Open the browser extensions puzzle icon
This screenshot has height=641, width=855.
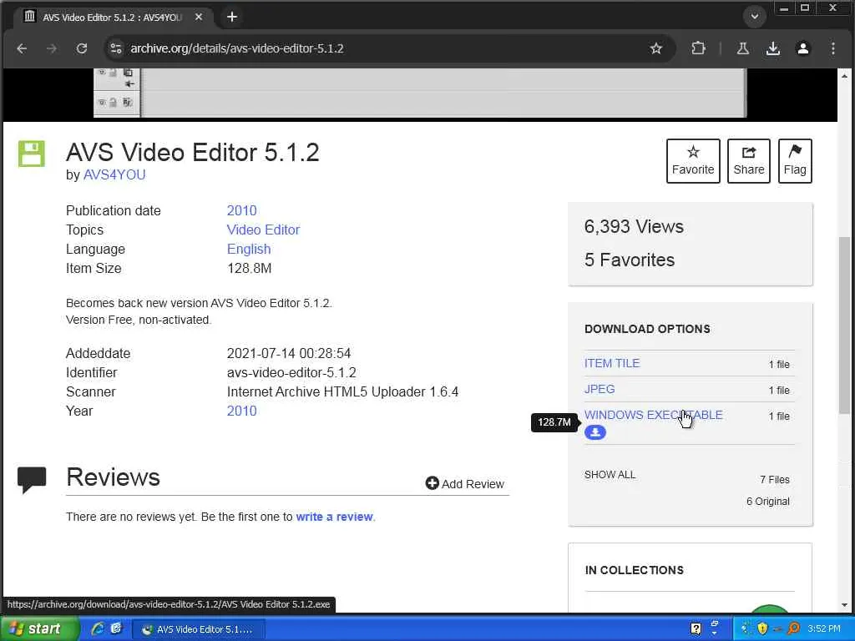coord(698,48)
